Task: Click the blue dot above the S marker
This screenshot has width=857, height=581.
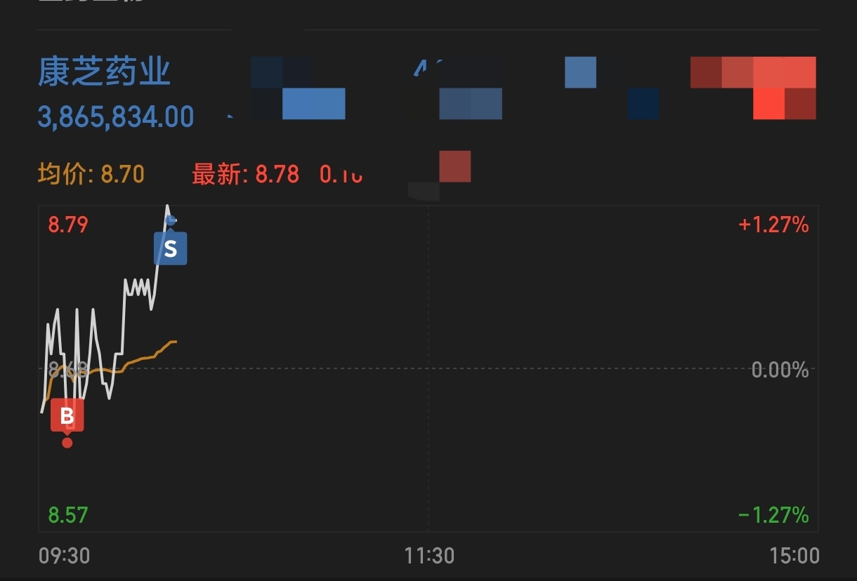Action: pyautogui.click(x=170, y=220)
